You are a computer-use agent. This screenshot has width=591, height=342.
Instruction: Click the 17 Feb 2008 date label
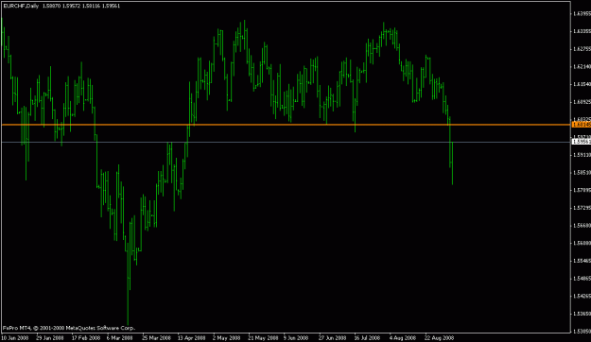click(x=86, y=338)
